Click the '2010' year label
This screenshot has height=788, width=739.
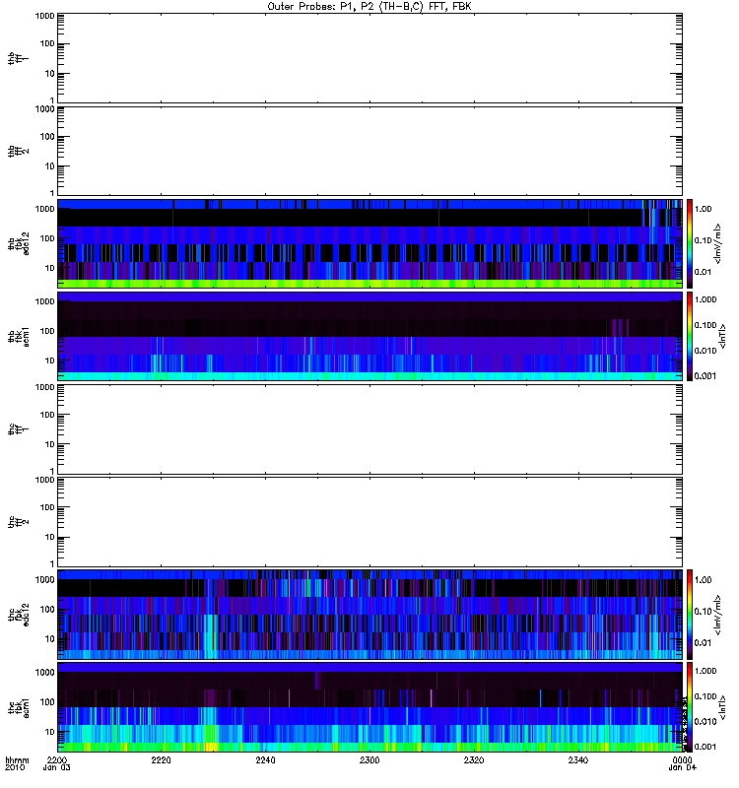[x=14, y=767]
